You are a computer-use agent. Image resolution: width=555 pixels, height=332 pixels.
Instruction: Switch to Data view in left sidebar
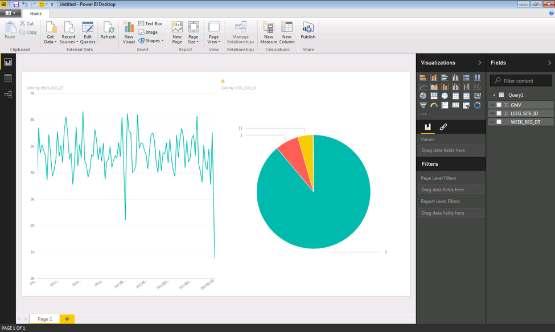click(x=8, y=78)
